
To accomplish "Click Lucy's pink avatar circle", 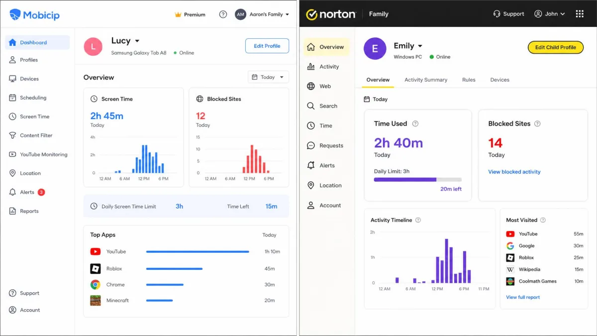I will (93, 46).
